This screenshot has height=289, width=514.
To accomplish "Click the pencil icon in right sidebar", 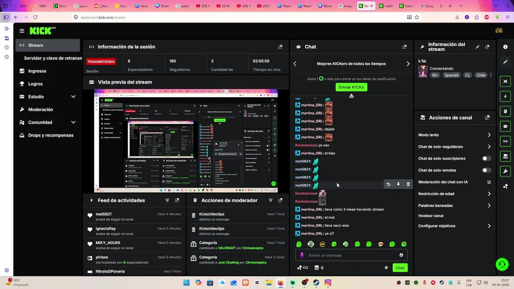I will click(505, 62).
